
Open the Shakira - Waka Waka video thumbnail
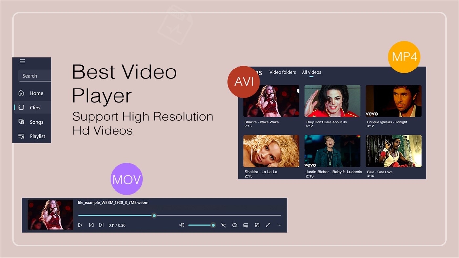(x=271, y=101)
